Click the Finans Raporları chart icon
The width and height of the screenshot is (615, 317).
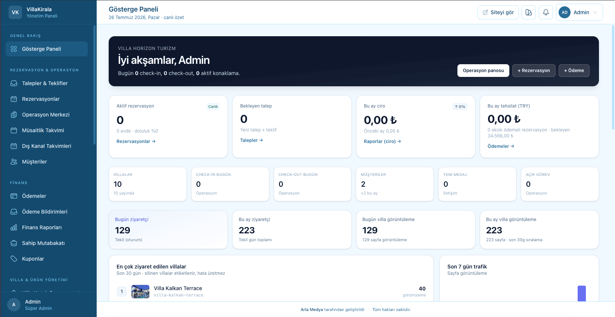pyautogui.click(x=14, y=227)
